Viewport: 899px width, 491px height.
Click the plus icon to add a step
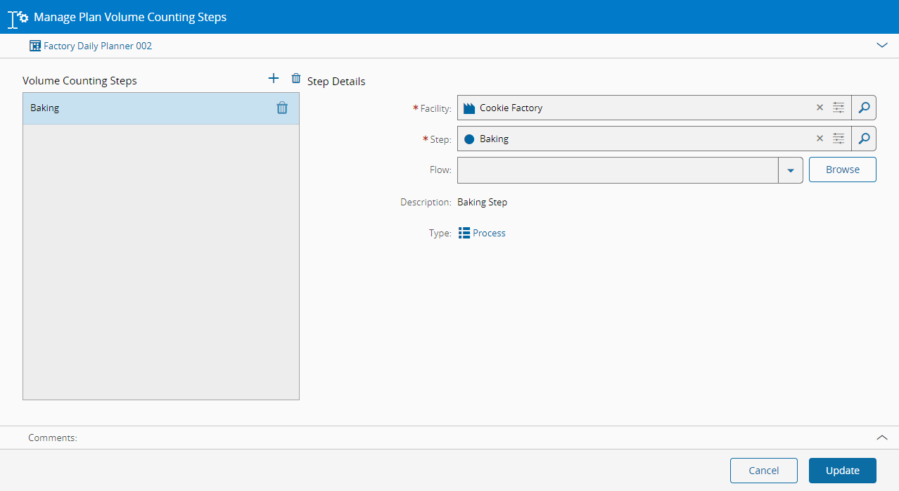pos(274,78)
